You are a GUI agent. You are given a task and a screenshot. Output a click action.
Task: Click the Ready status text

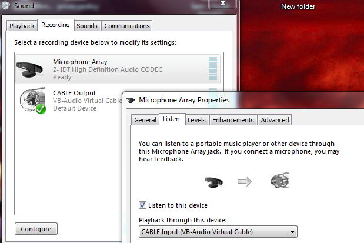tap(62, 77)
